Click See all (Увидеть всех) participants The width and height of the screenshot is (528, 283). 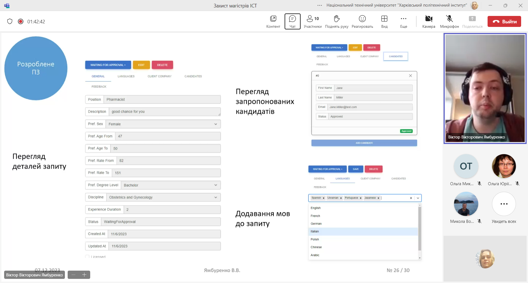click(x=504, y=204)
